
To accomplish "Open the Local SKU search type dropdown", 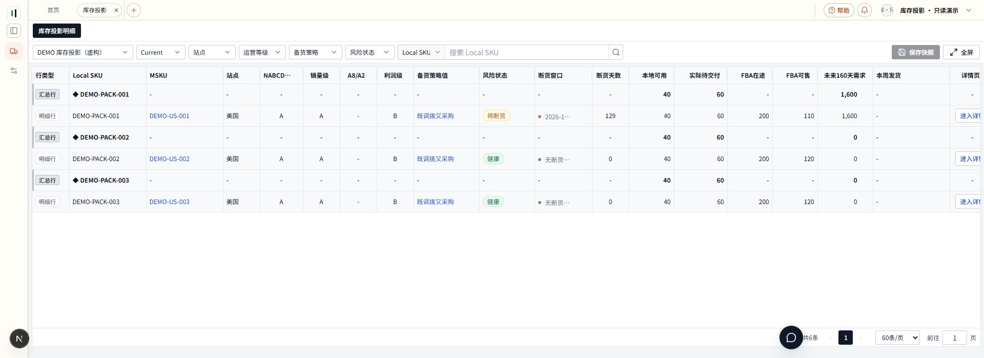I will [421, 52].
